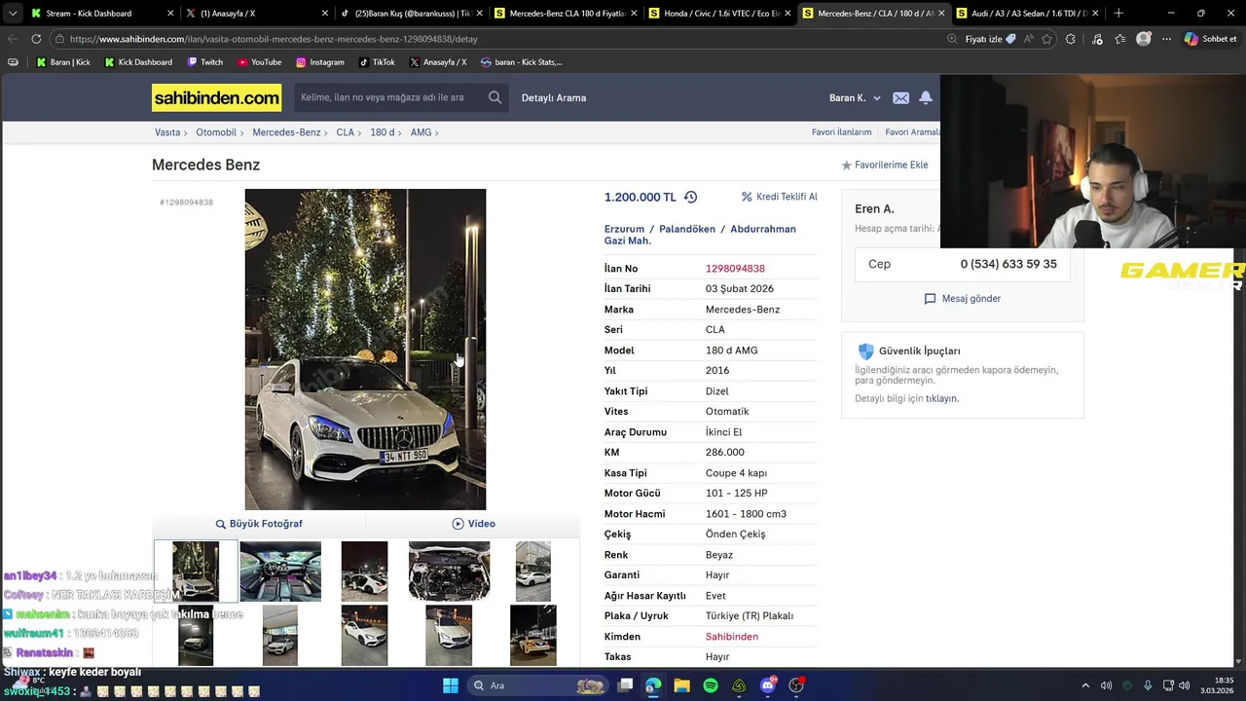Viewport: 1246px width, 701px height.
Task: Select interior dashboard thumbnail
Action: [x=280, y=572]
